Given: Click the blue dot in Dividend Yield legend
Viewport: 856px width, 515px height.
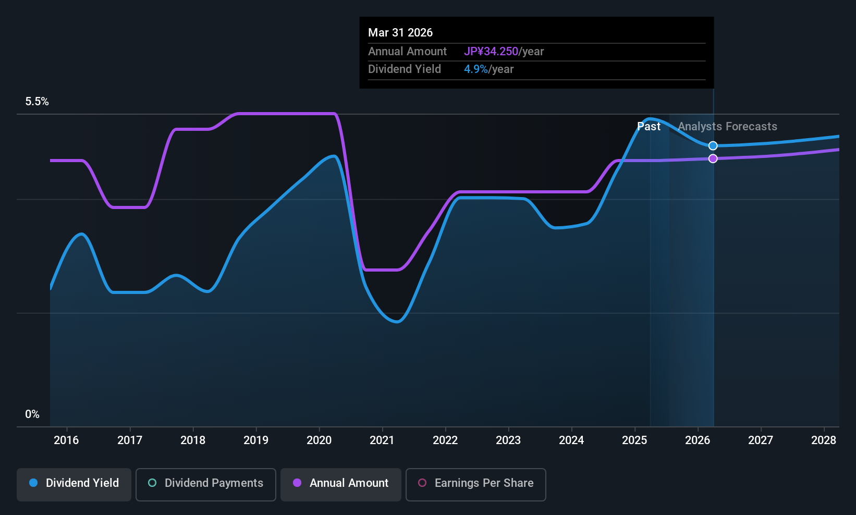Looking at the screenshot, I should tap(33, 483).
